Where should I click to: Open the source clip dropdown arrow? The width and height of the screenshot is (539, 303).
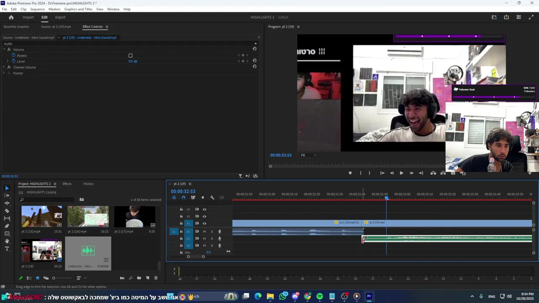click(59, 37)
